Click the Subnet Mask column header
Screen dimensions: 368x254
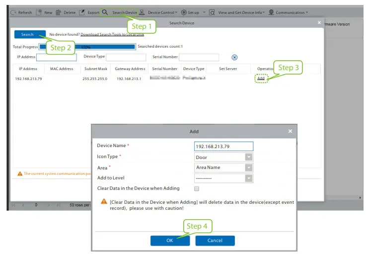[x=96, y=69]
